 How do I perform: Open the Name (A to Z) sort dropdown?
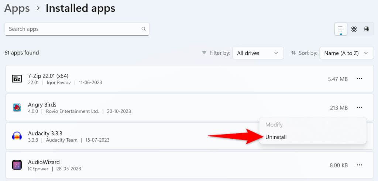tap(346, 53)
